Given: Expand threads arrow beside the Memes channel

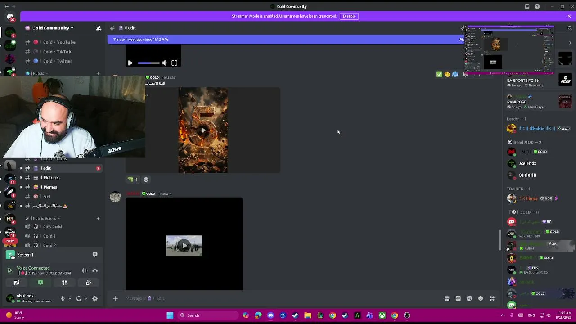Looking at the screenshot, I should pyautogui.click(x=21, y=187).
